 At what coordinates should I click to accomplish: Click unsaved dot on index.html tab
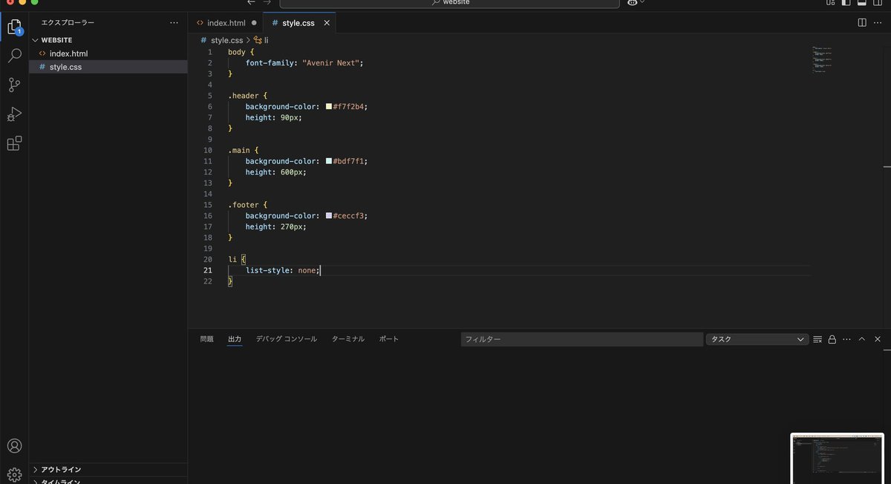tap(254, 23)
